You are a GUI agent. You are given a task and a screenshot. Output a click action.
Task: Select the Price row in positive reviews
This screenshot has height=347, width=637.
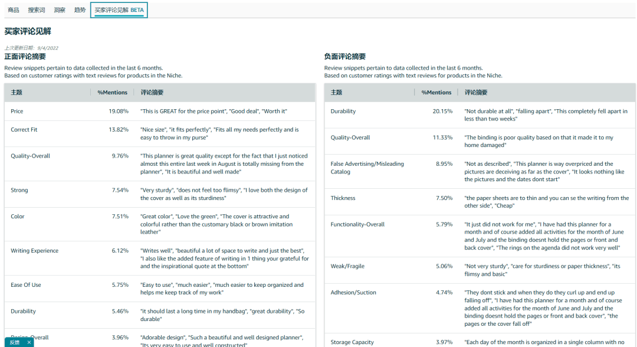click(17, 111)
